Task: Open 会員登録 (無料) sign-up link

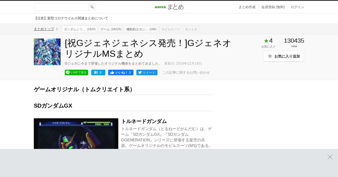Action: (273, 7)
